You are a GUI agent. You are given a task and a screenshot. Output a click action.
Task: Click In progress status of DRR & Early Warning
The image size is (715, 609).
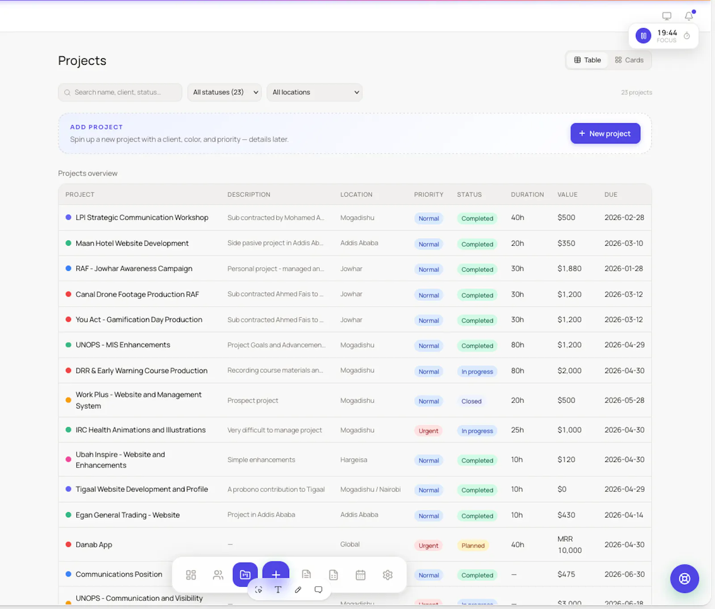(x=477, y=371)
